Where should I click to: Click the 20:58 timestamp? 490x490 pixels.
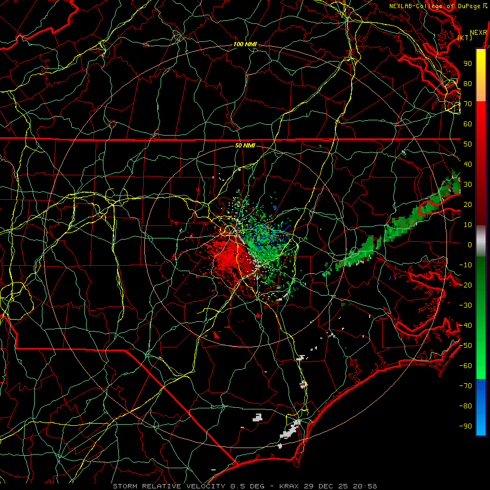[x=365, y=486]
